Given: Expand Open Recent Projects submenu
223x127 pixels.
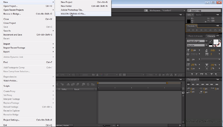Looking at the screenshot, I should click(28, 10).
